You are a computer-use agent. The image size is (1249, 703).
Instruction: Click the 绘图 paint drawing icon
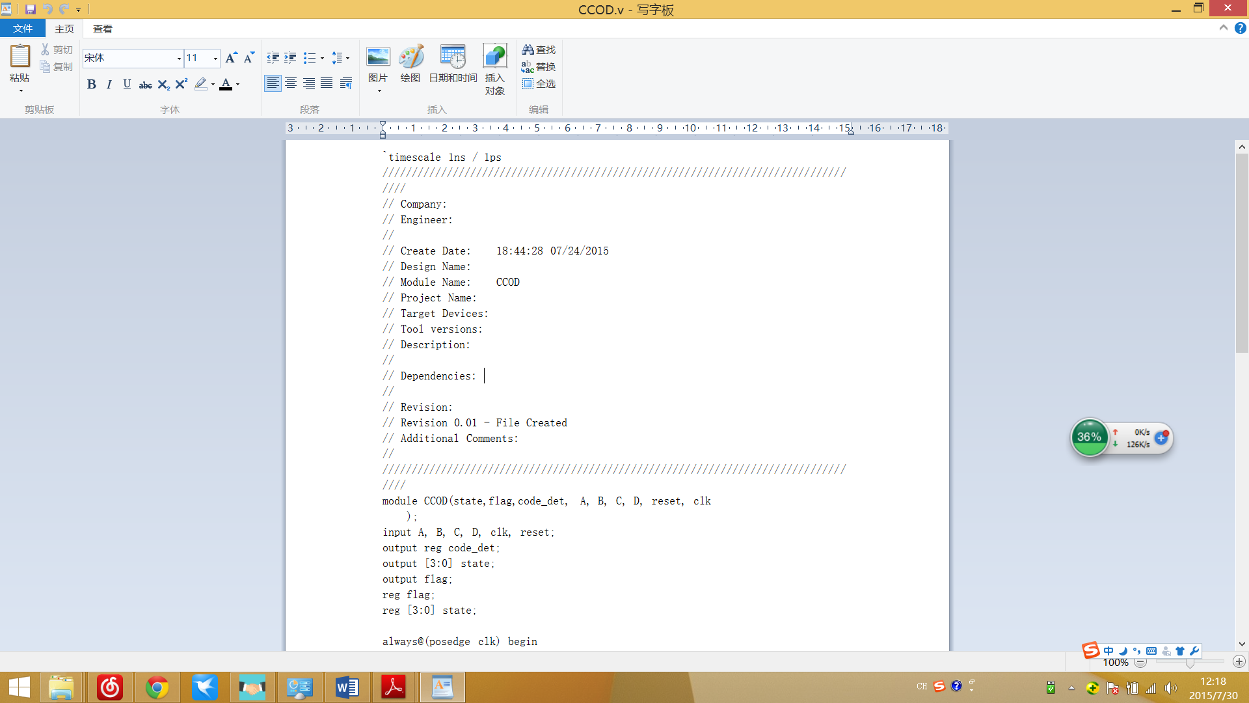[410, 57]
